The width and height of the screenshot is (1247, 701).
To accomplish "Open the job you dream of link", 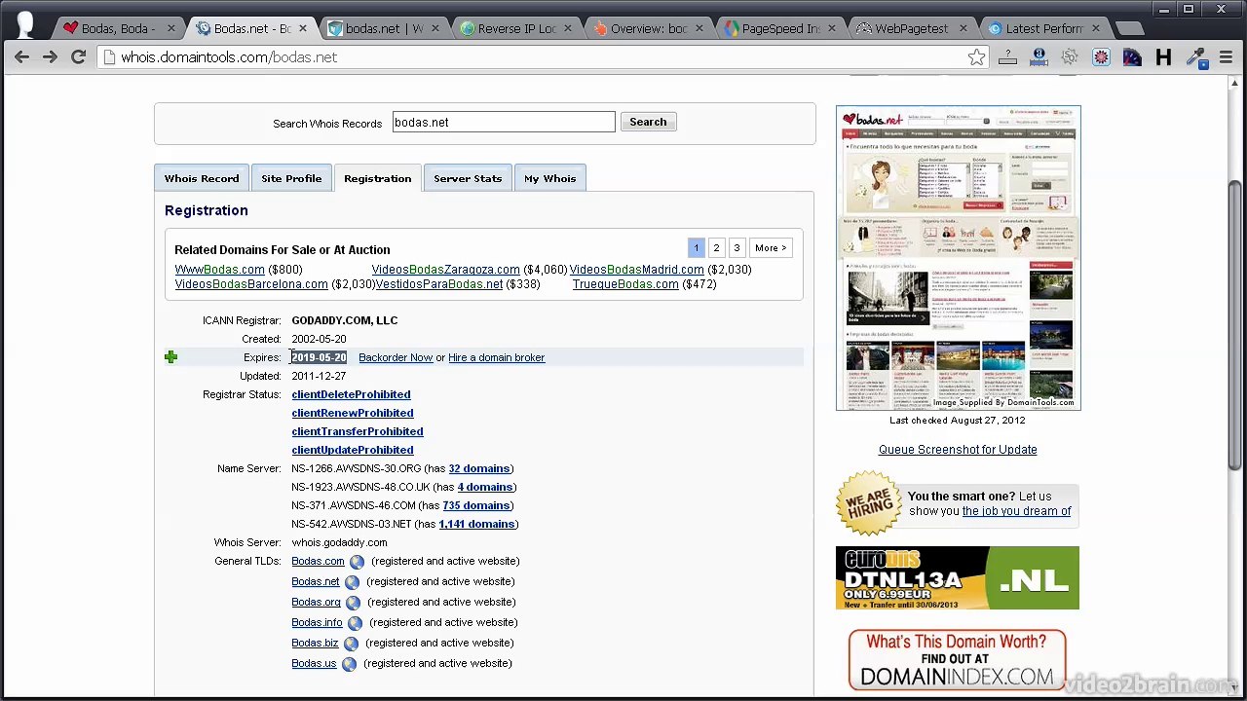I will (x=1016, y=511).
